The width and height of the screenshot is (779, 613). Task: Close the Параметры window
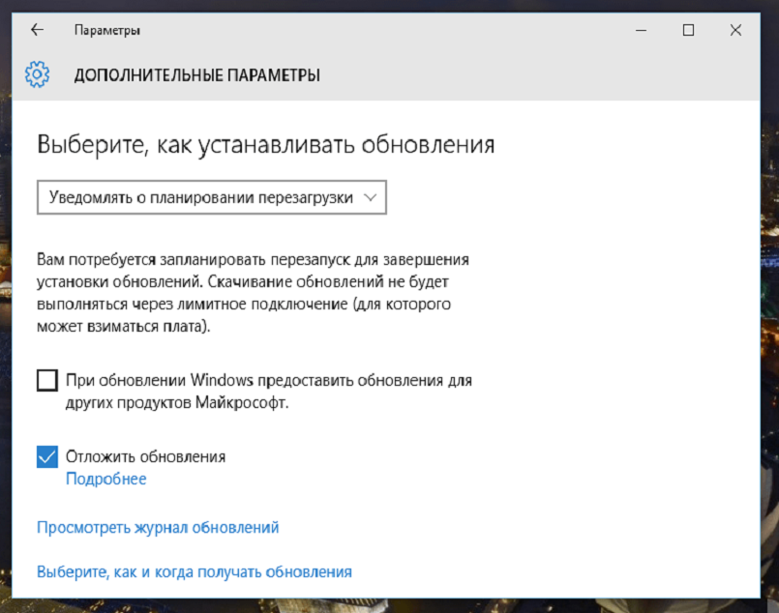[735, 30]
